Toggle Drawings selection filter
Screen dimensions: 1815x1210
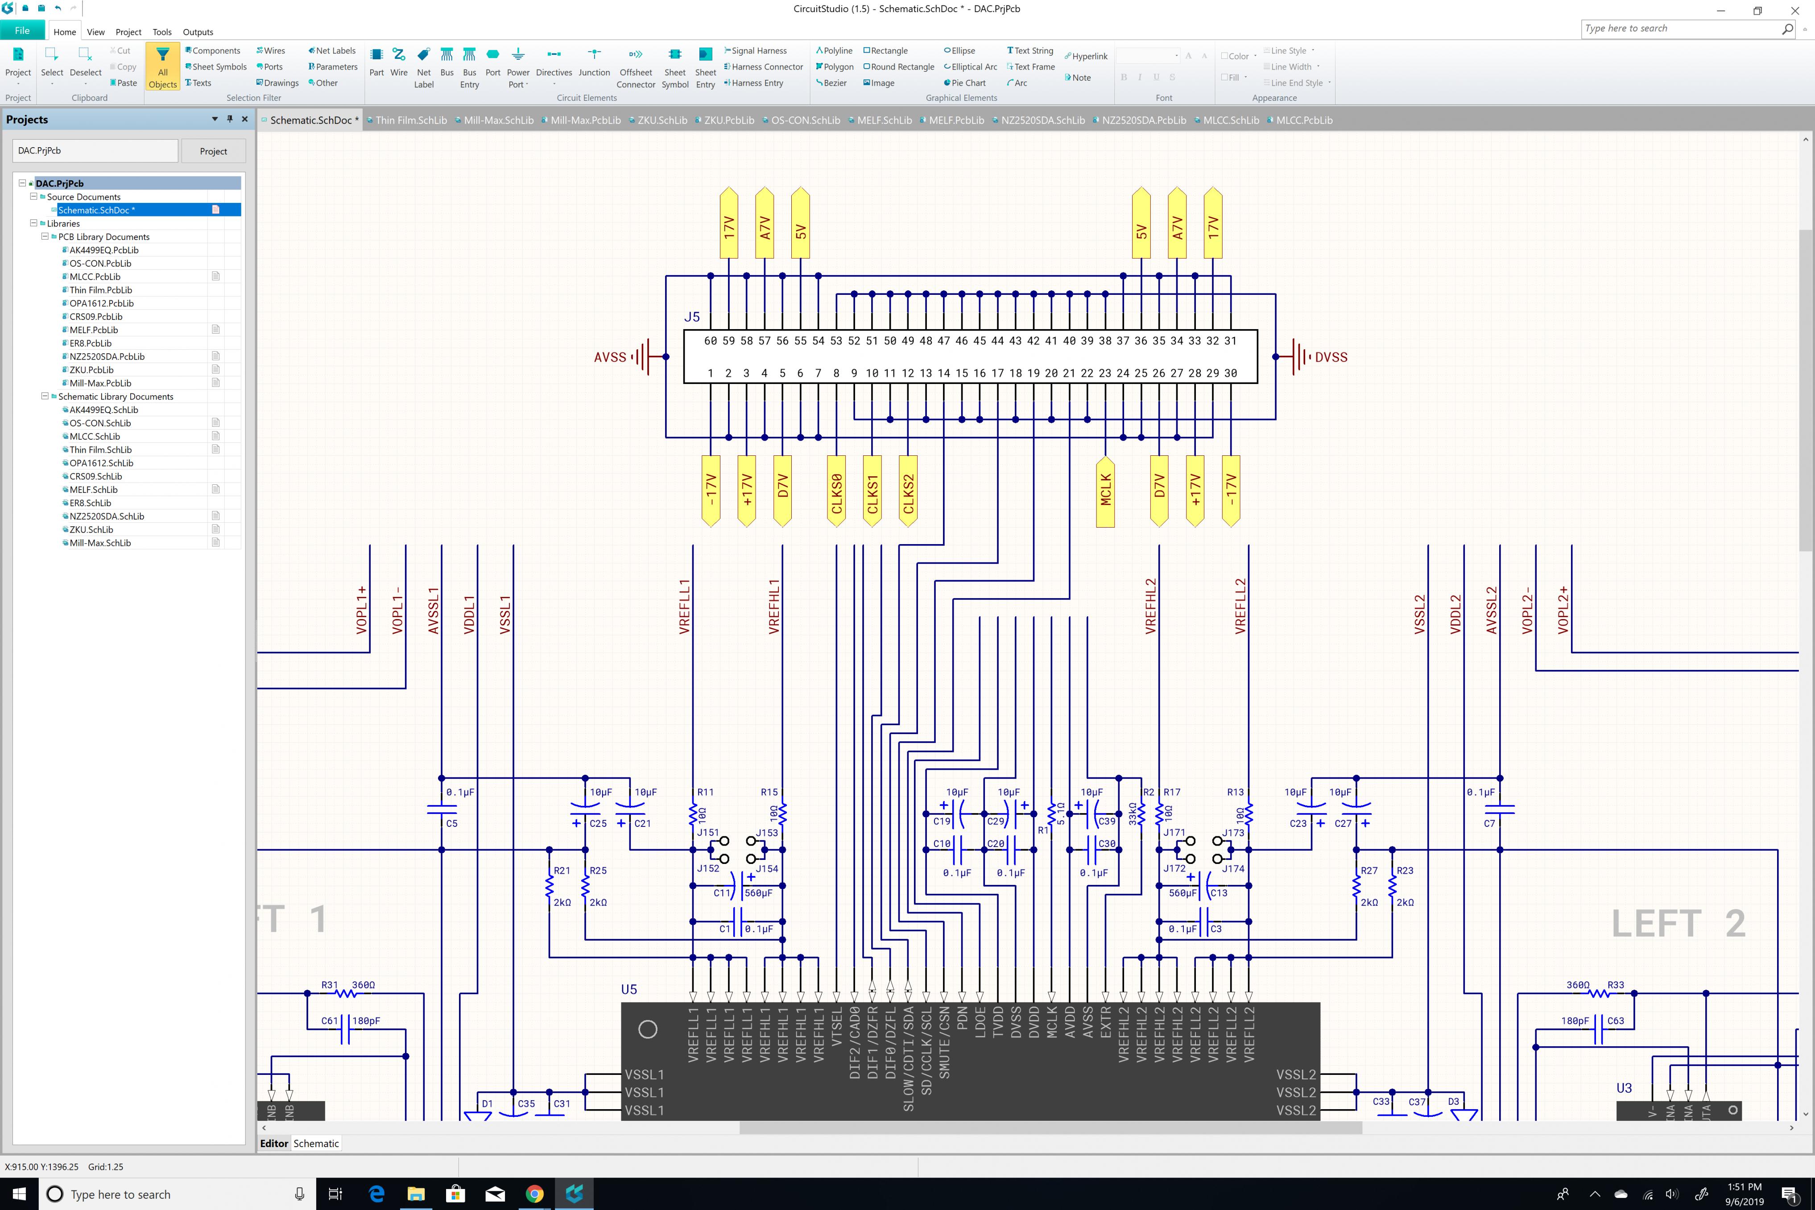[x=278, y=83]
